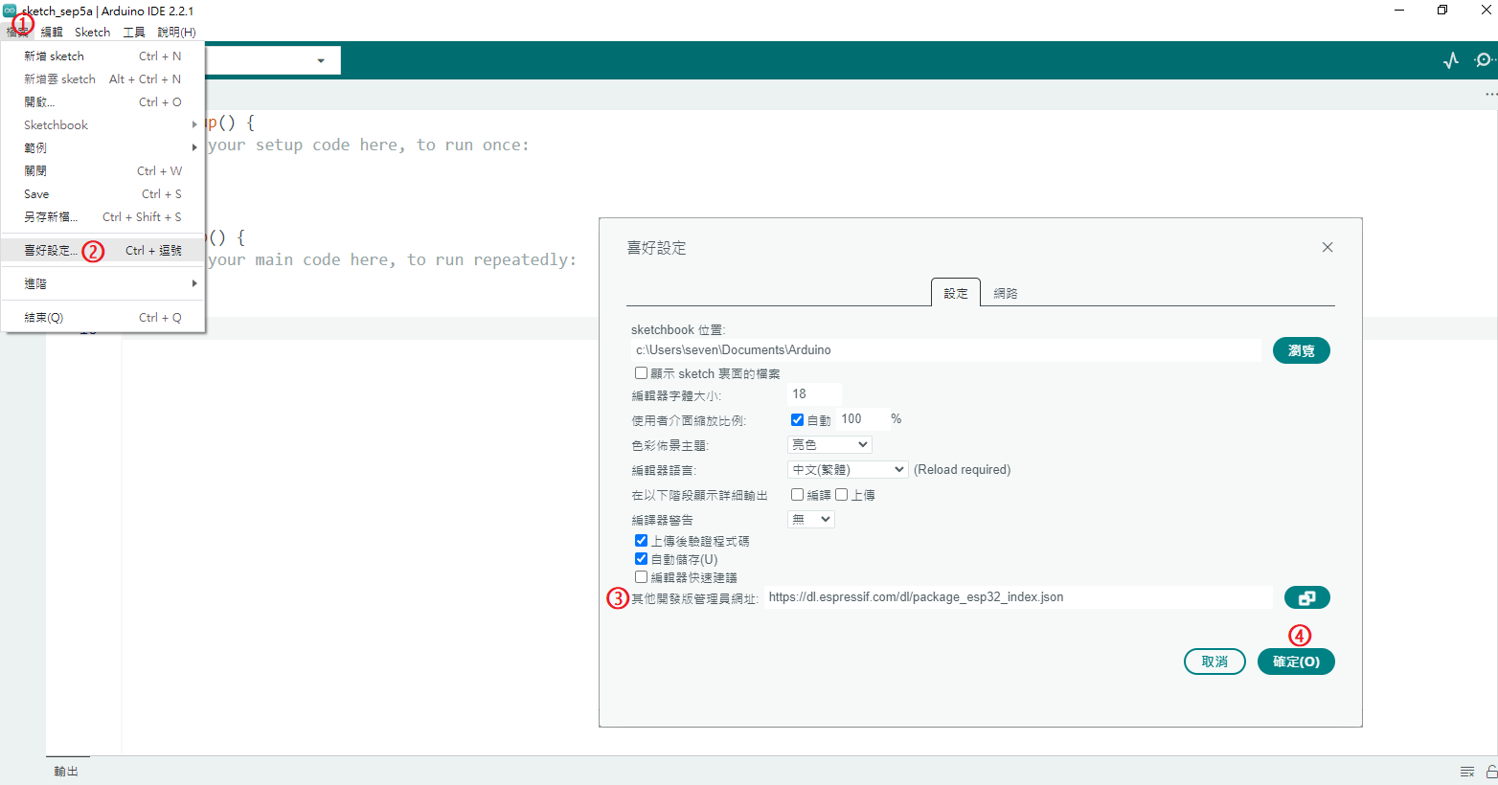This screenshot has width=1498, height=785.
Task: Choose 結束(Q) menu item
Action: [103, 317]
